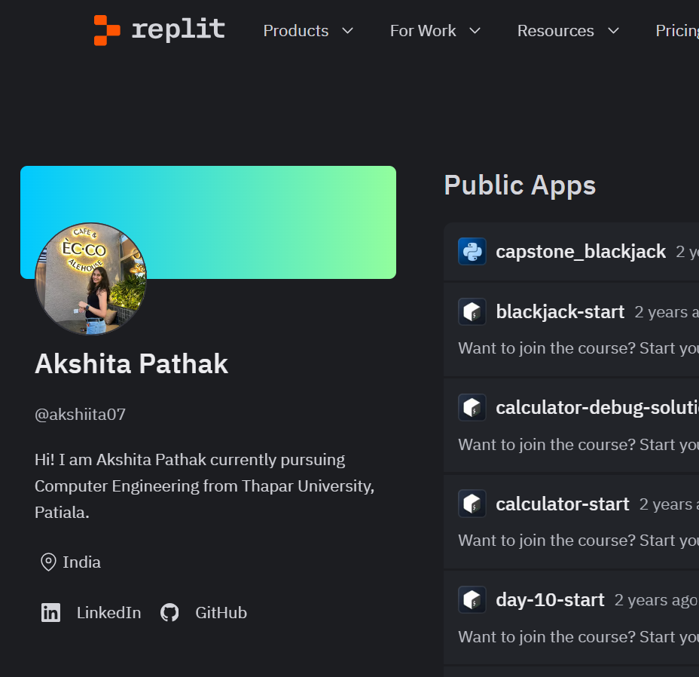Screen dimensions: 699x677
Task: Click the LinkedIn logo icon
Action: [50, 613]
